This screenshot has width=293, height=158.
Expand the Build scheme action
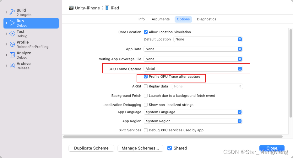(6, 12)
